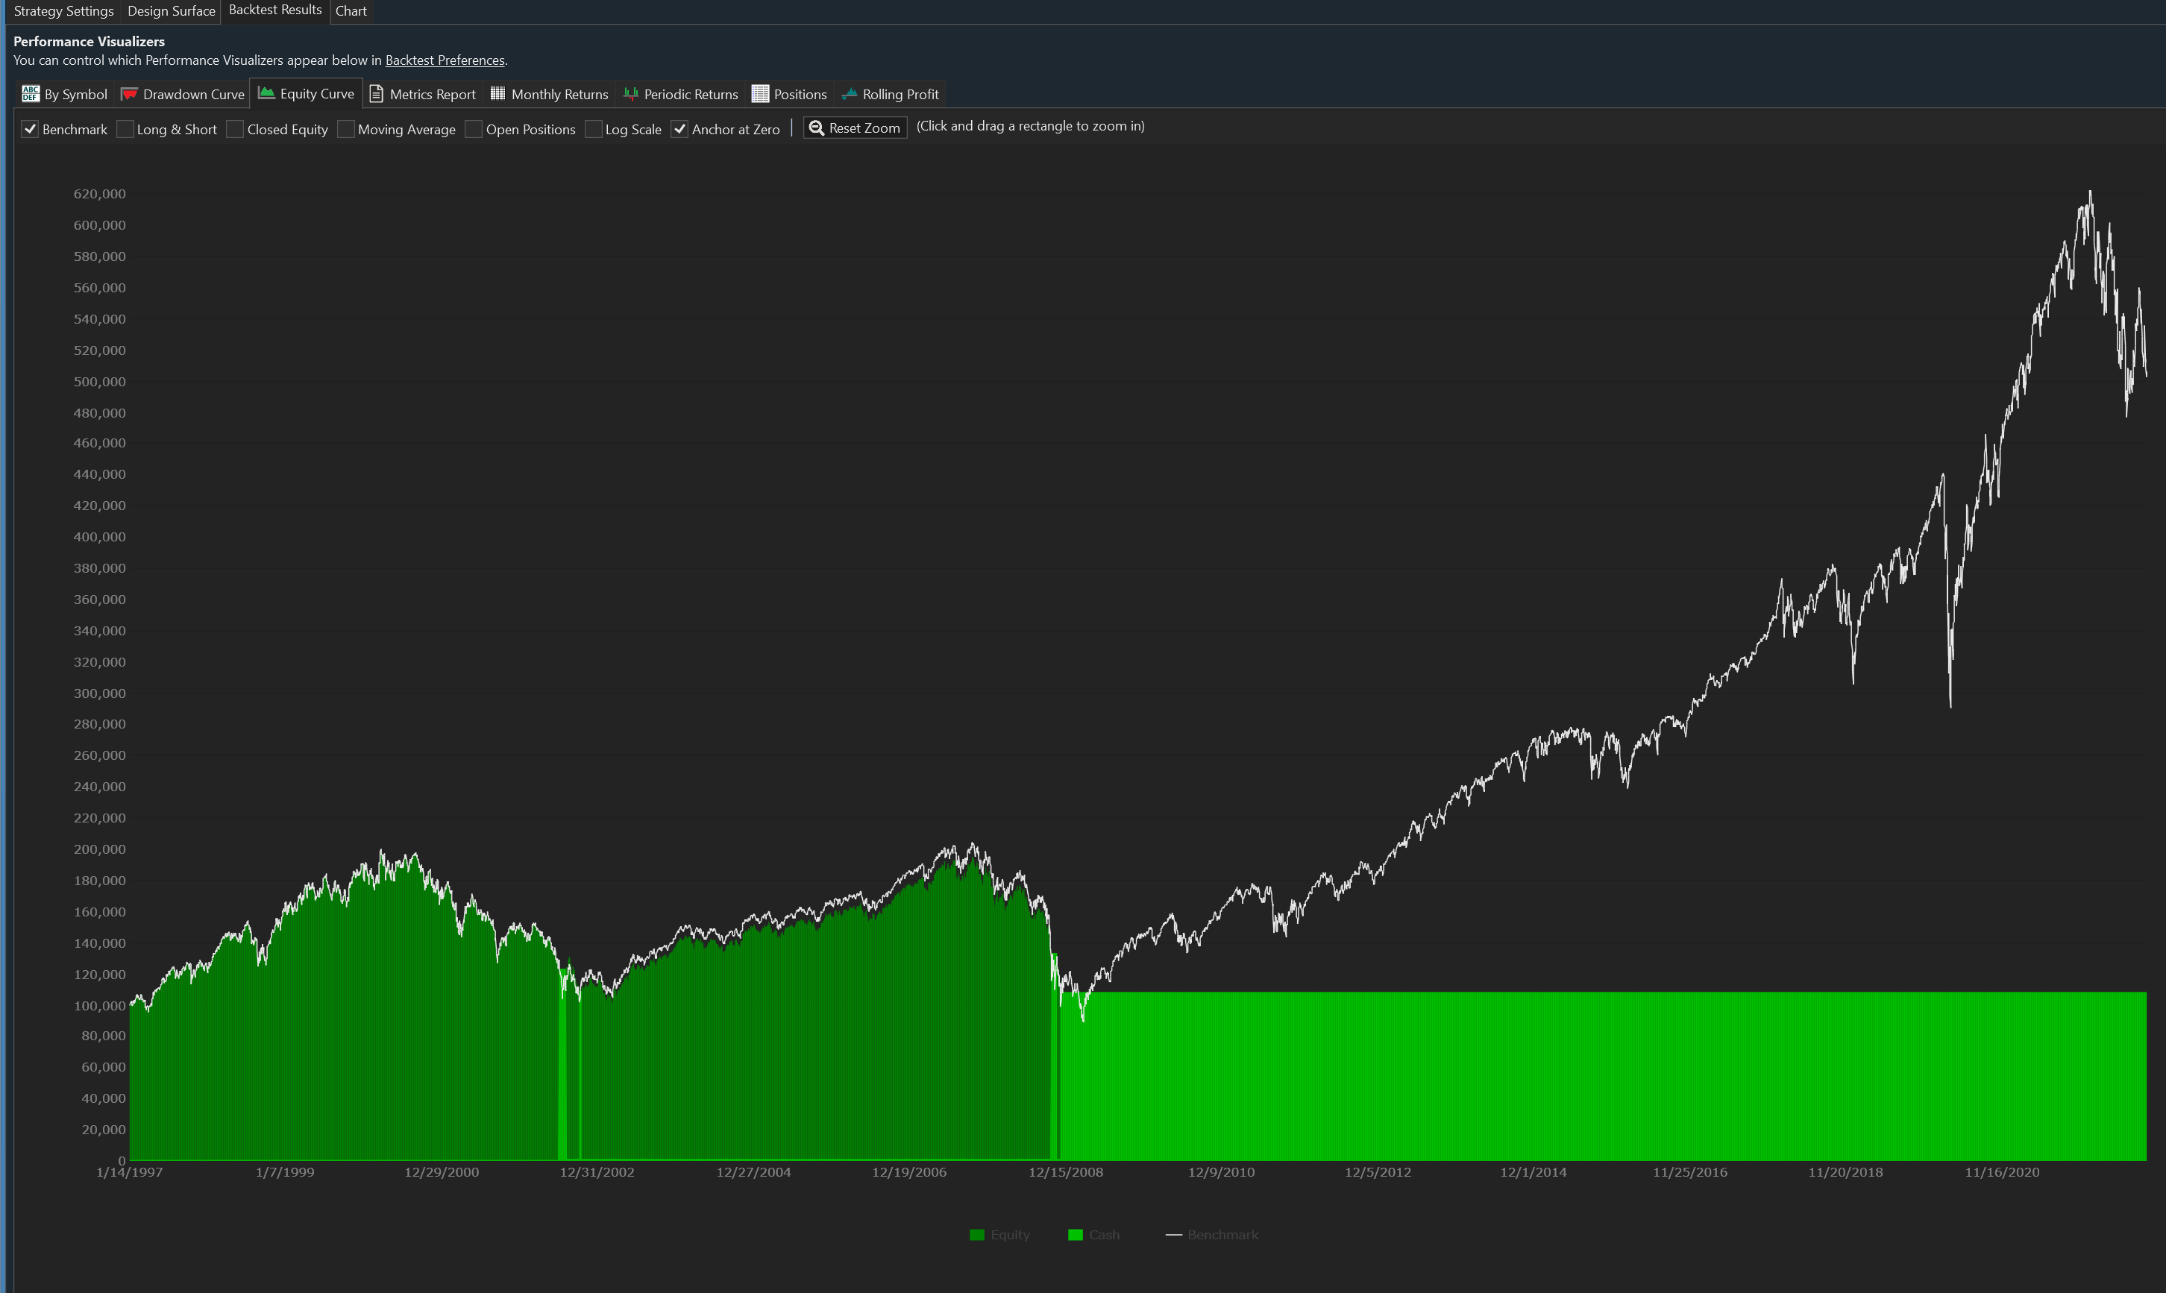Click the Cash legend color swatch
Viewport: 2166px width, 1293px height.
pos(1075,1235)
